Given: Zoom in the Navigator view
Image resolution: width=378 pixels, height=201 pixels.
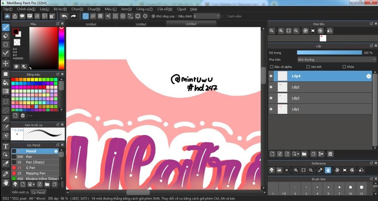Looking at the screenshot, I should (x=281, y=31).
